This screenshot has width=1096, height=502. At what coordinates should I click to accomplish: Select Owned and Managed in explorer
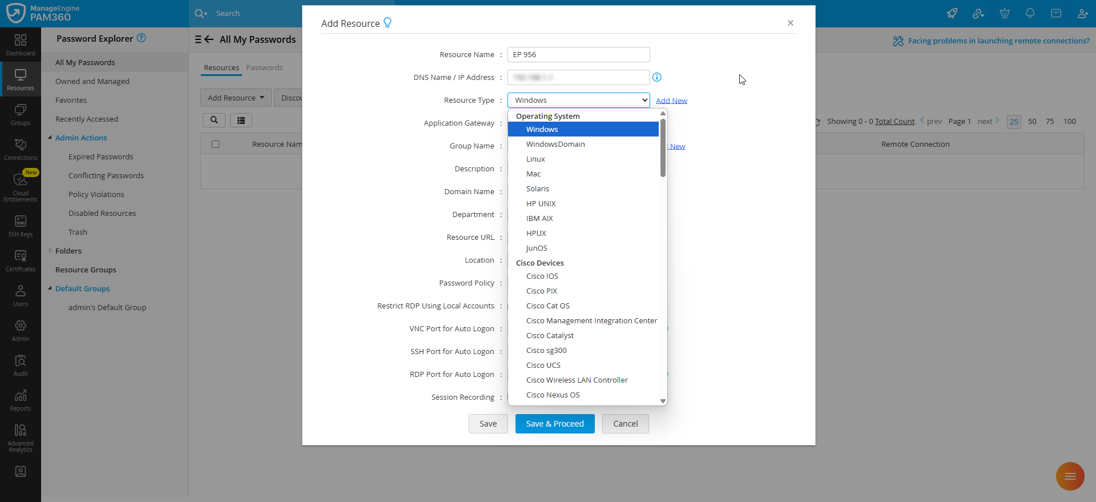pyautogui.click(x=92, y=81)
